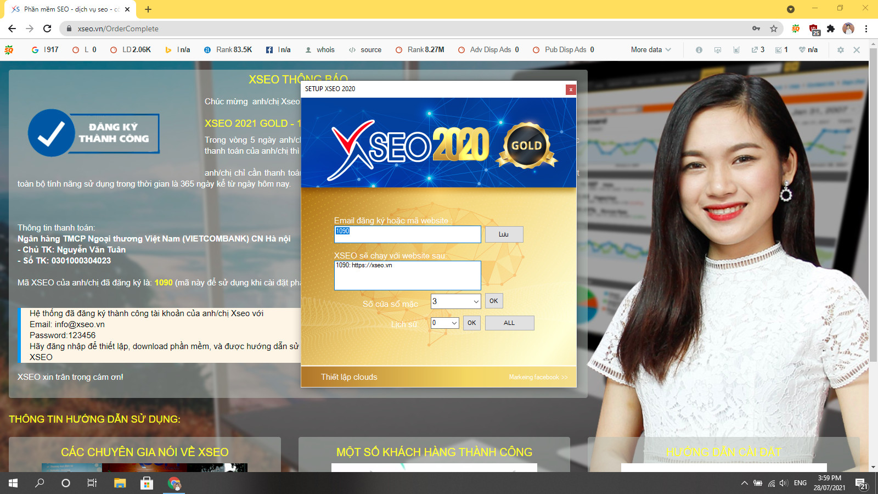Click the Đăng ký thành công badge
878x494 pixels.
tap(94, 133)
